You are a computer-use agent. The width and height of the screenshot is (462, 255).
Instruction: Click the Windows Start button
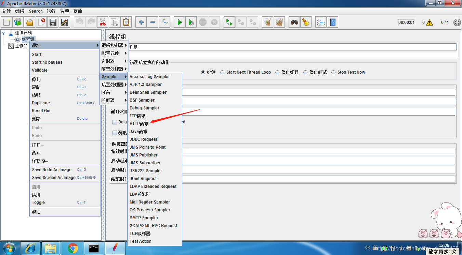click(x=9, y=249)
